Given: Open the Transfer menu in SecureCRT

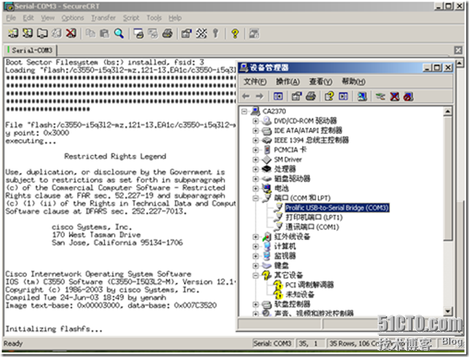Looking at the screenshot, I should pyautogui.click(x=103, y=18).
